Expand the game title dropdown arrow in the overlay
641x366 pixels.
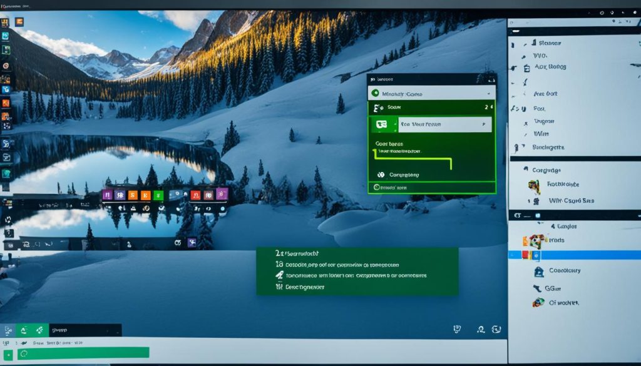tap(488, 93)
